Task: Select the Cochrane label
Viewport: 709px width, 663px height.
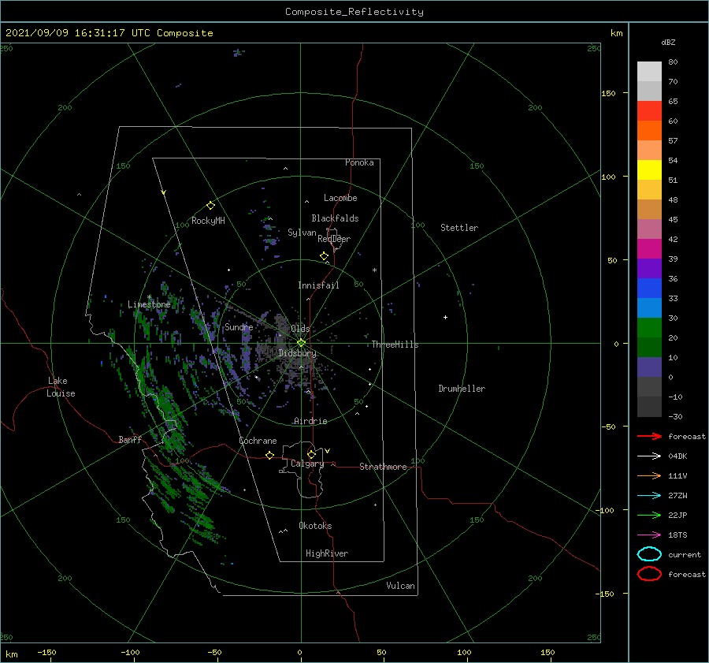Action: click(x=258, y=441)
